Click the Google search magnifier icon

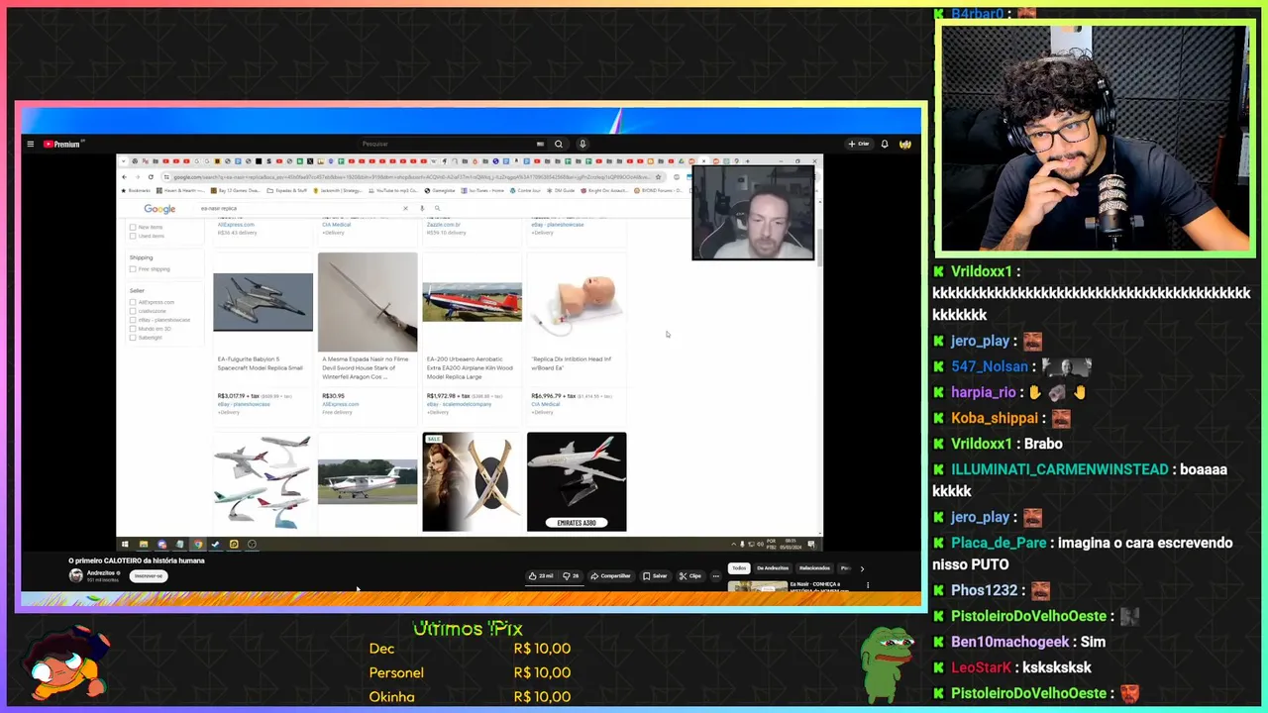point(437,208)
